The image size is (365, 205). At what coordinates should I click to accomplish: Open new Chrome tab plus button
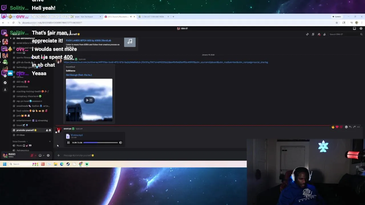tap(173, 17)
